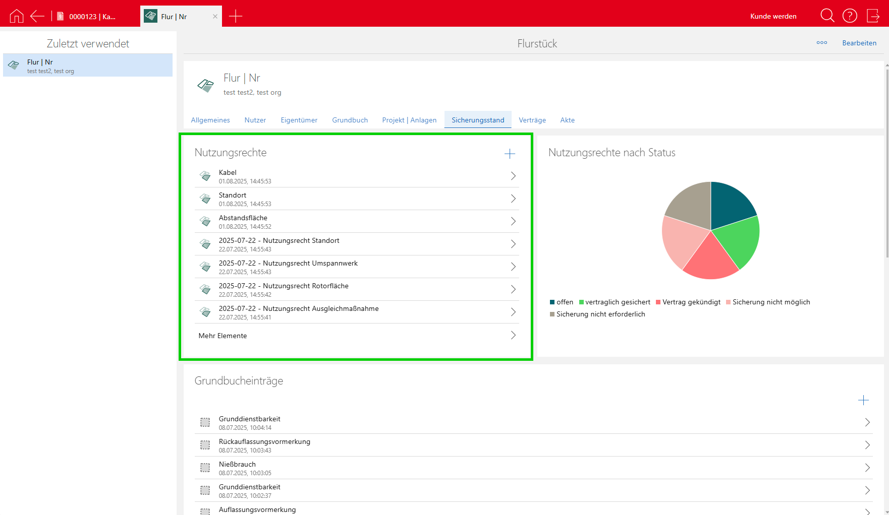The height and width of the screenshot is (515, 889).
Task: Click the Bearbeiten link
Action: [x=859, y=43]
